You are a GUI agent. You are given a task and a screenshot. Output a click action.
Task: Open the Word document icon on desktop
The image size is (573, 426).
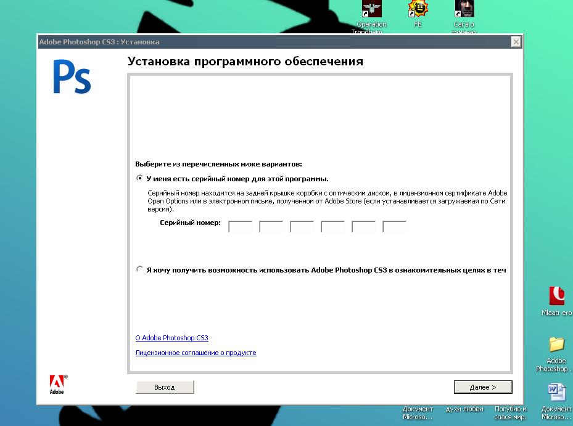point(556,392)
